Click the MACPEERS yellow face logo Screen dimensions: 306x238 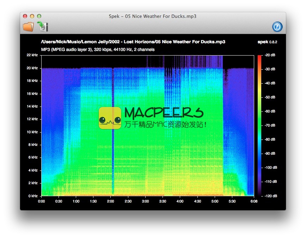110,118
